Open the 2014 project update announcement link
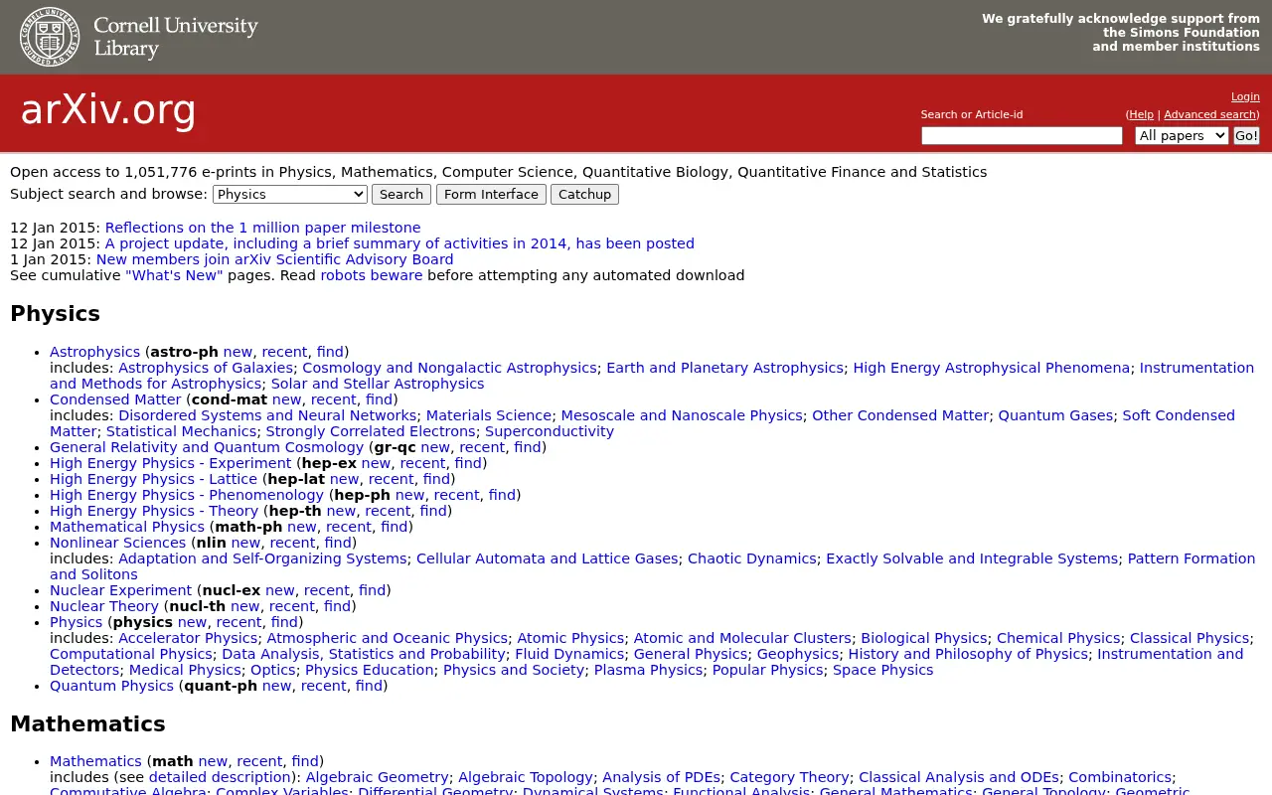The height and width of the screenshot is (795, 1272). pyautogui.click(x=399, y=243)
